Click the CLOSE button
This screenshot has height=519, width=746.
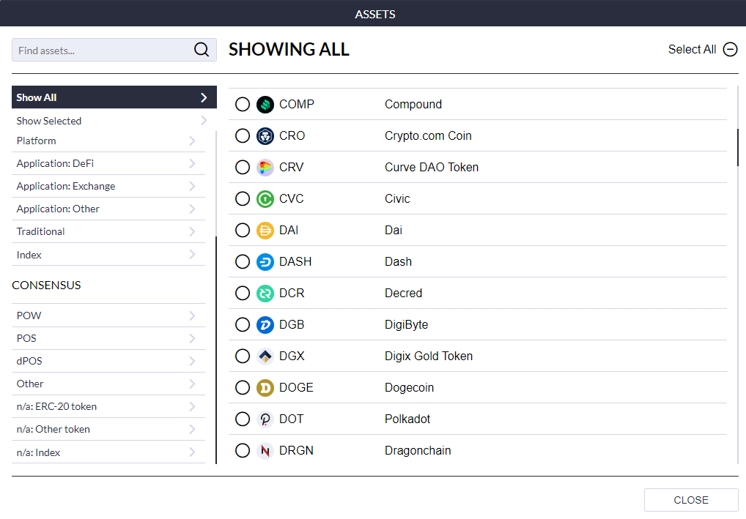[x=691, y=500]
